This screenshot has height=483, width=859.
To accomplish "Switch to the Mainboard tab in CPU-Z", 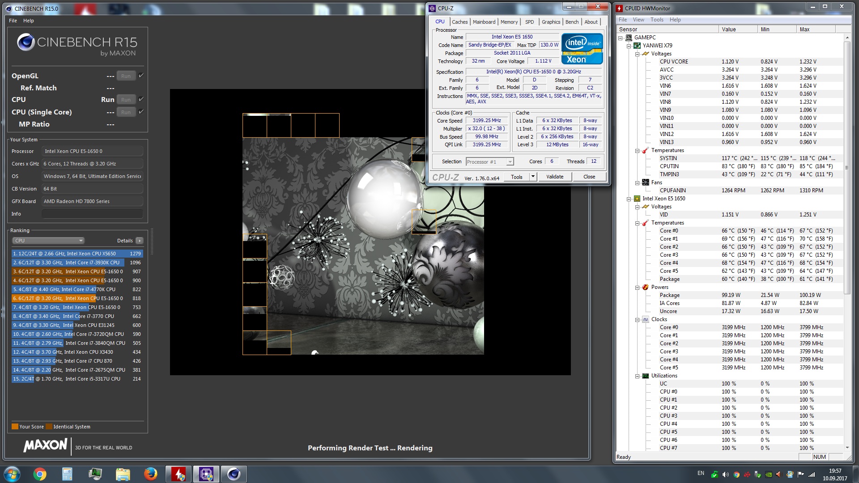I will pyautogui.click(x=484, y=22).
